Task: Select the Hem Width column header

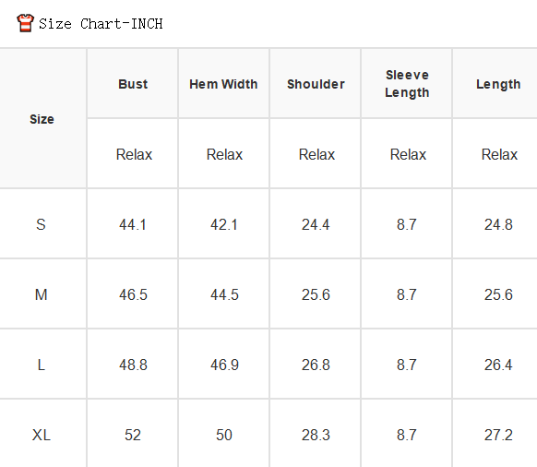Action: click(x=223, y=84)
